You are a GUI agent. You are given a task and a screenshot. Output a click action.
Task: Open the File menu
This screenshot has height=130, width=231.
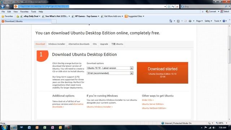click(3, 12)
